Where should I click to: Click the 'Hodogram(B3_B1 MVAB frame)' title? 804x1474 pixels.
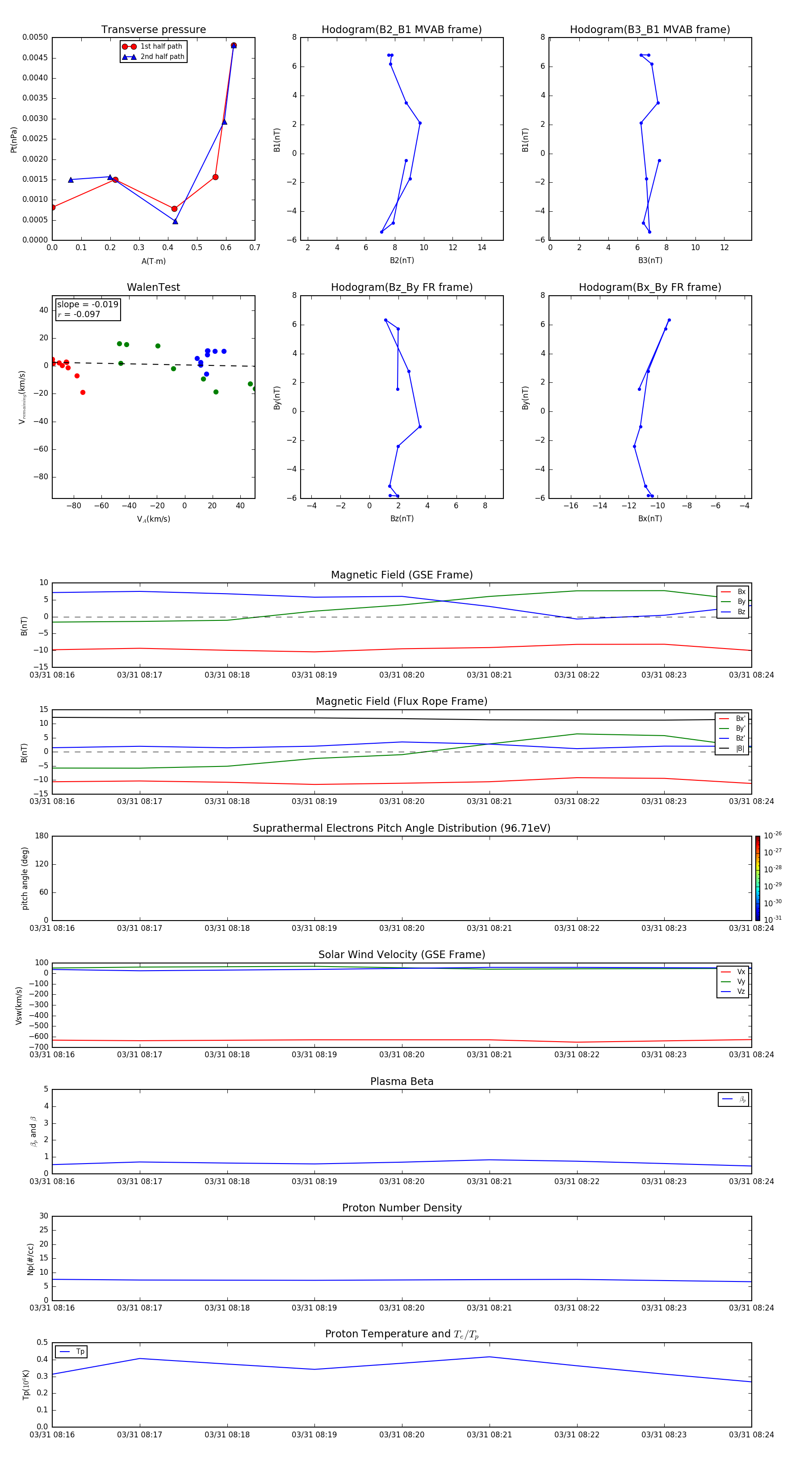[x=650, y=30]
